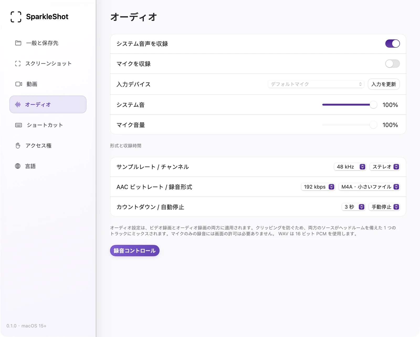
Task: Open the 3 秒 countdown dropdown
Action: click(353, 207)
